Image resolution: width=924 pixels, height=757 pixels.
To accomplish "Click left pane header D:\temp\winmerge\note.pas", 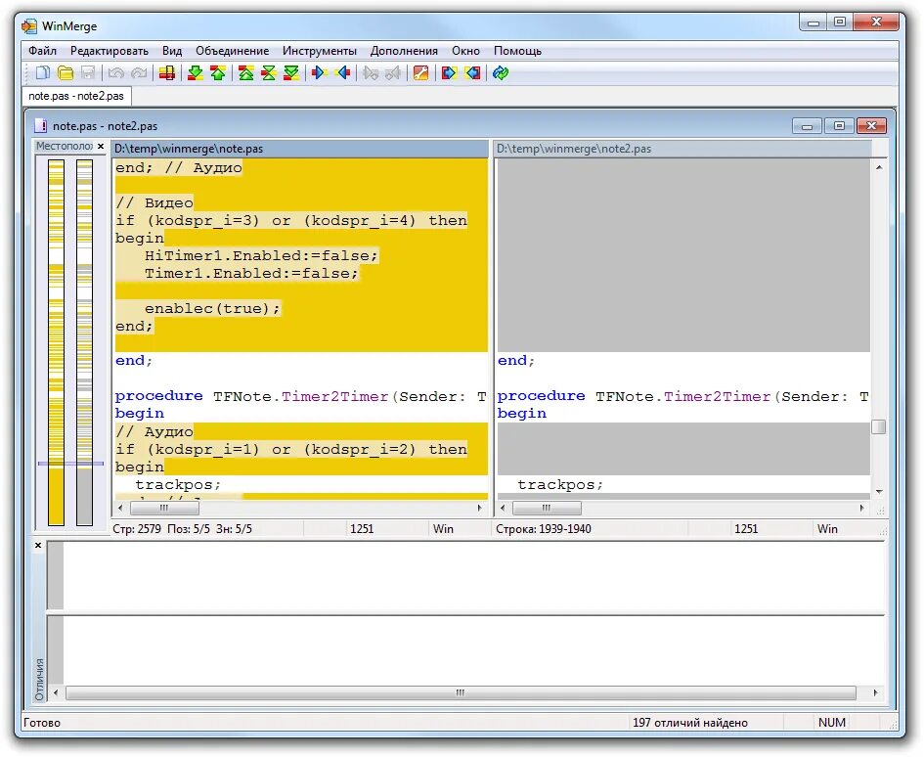I will [x=300, y=149].
